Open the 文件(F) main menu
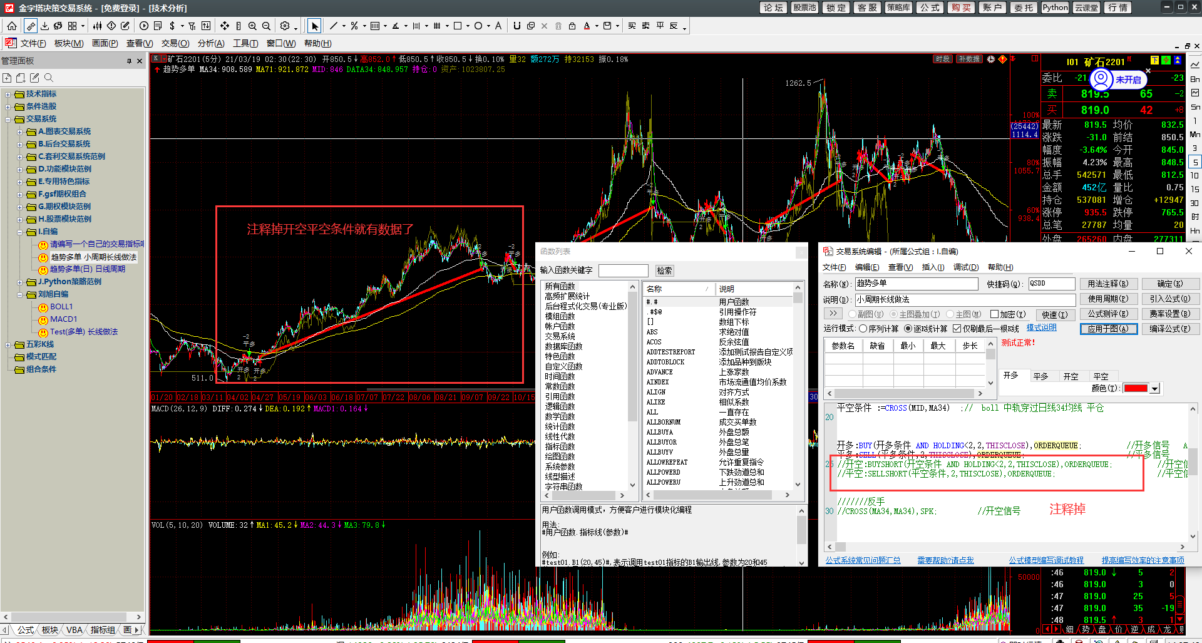This screenshot has width=1202, height=643. point(33,43)
